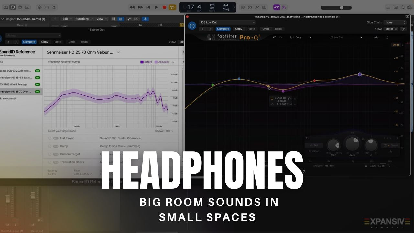Open the Library icon in Logic control bar
Viewport: 414px width, 233px height.
point(5,7)
